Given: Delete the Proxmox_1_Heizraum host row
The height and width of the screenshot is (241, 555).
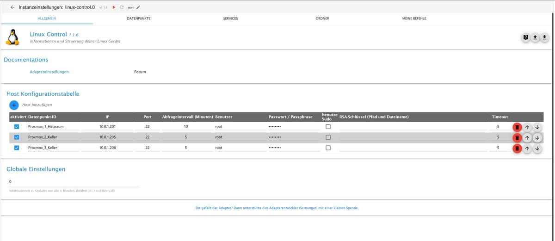Looking at the screenshot, I should tap(517, 127).
